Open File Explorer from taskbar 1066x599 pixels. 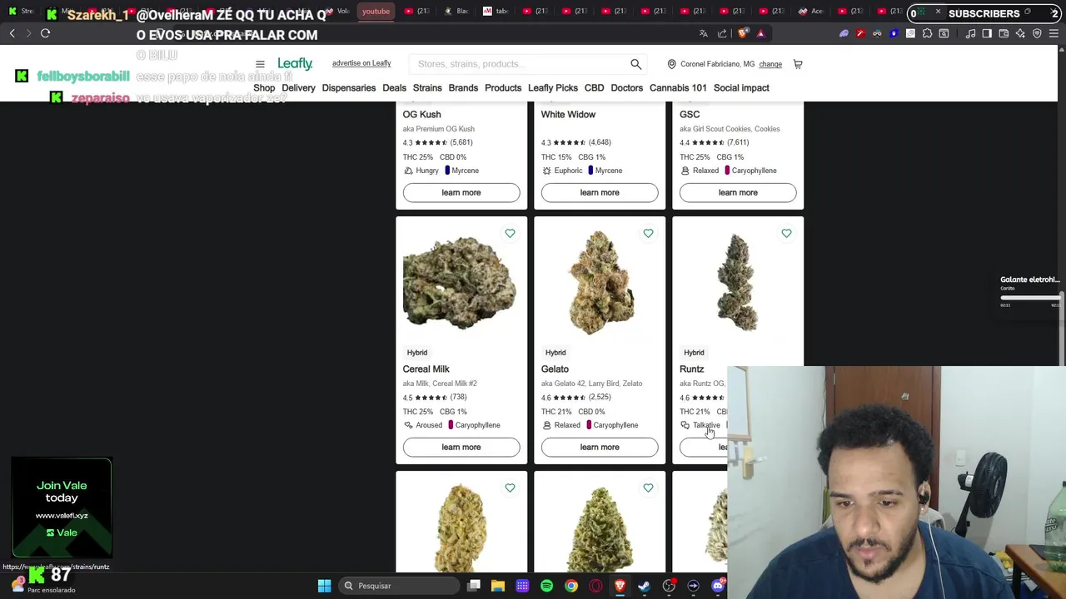498,586
